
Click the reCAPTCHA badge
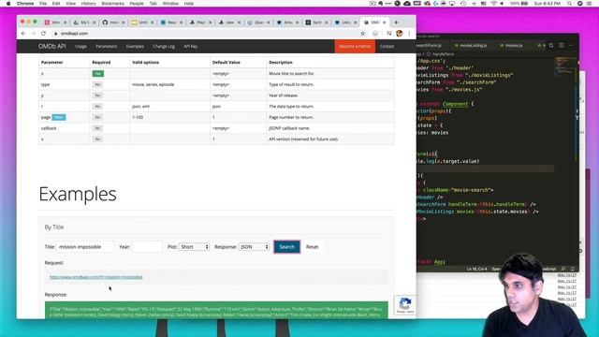(x=405, y=305)
